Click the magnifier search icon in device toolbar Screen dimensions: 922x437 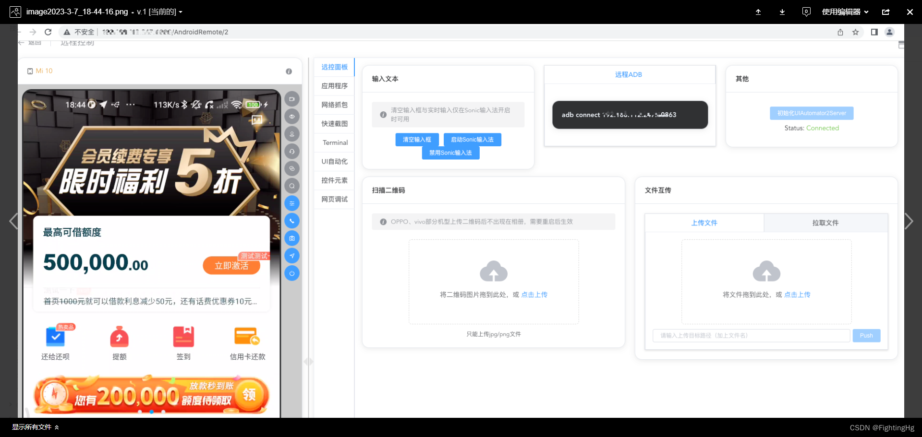pyautogui.click(x=292, y=186)
